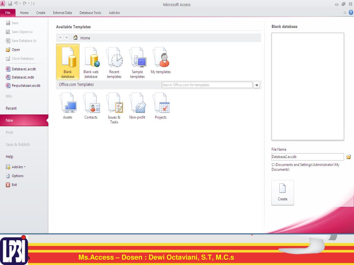Click the Create button for blank database
The image size is (354, 265).
(x=282, y=193)
